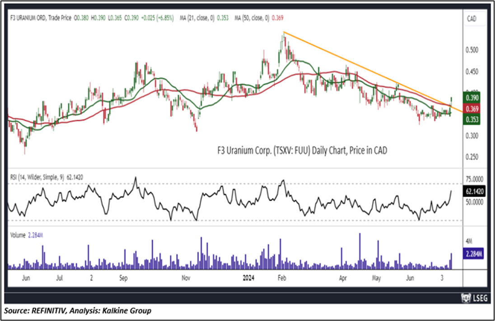Screen dimensions: 495x321
Task: Click the 0.500 price scale value
Action: point(472,50)
